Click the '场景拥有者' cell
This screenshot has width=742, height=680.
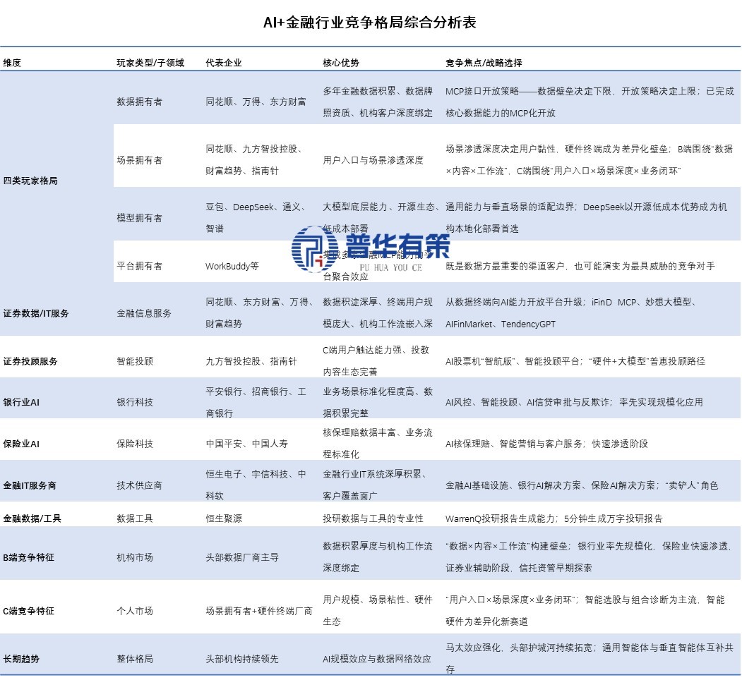pos(140,160)
